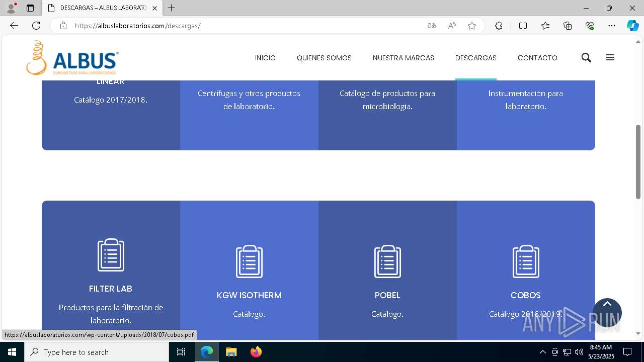Open browser extensions icon

(499, 26)
